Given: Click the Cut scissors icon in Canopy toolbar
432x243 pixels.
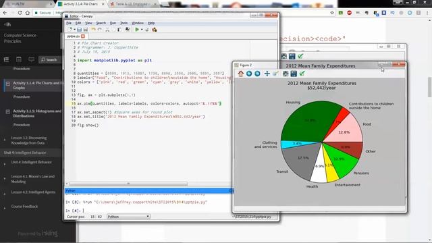Looking at the screenshot, I should (107, 30).
